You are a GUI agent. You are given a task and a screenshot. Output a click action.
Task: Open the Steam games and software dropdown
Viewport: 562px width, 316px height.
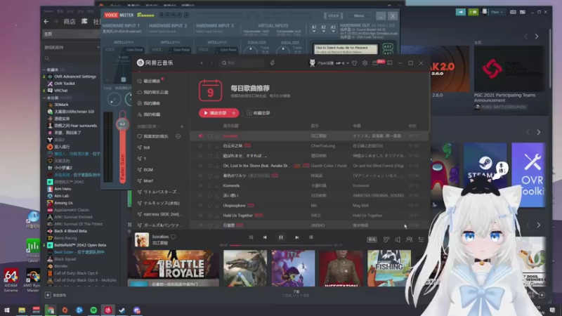click(72, 47)
